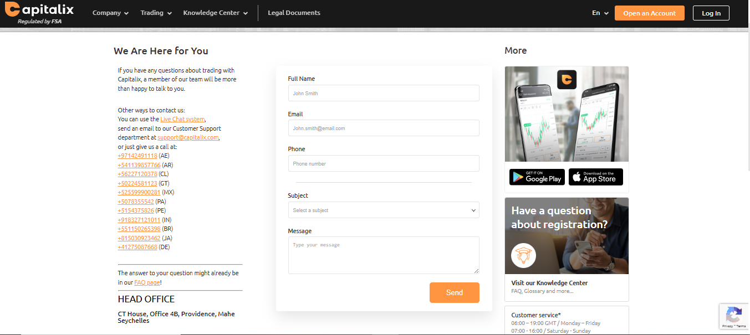Click the CT House office address text
This screenshot has width=750, height=335.
176,317
